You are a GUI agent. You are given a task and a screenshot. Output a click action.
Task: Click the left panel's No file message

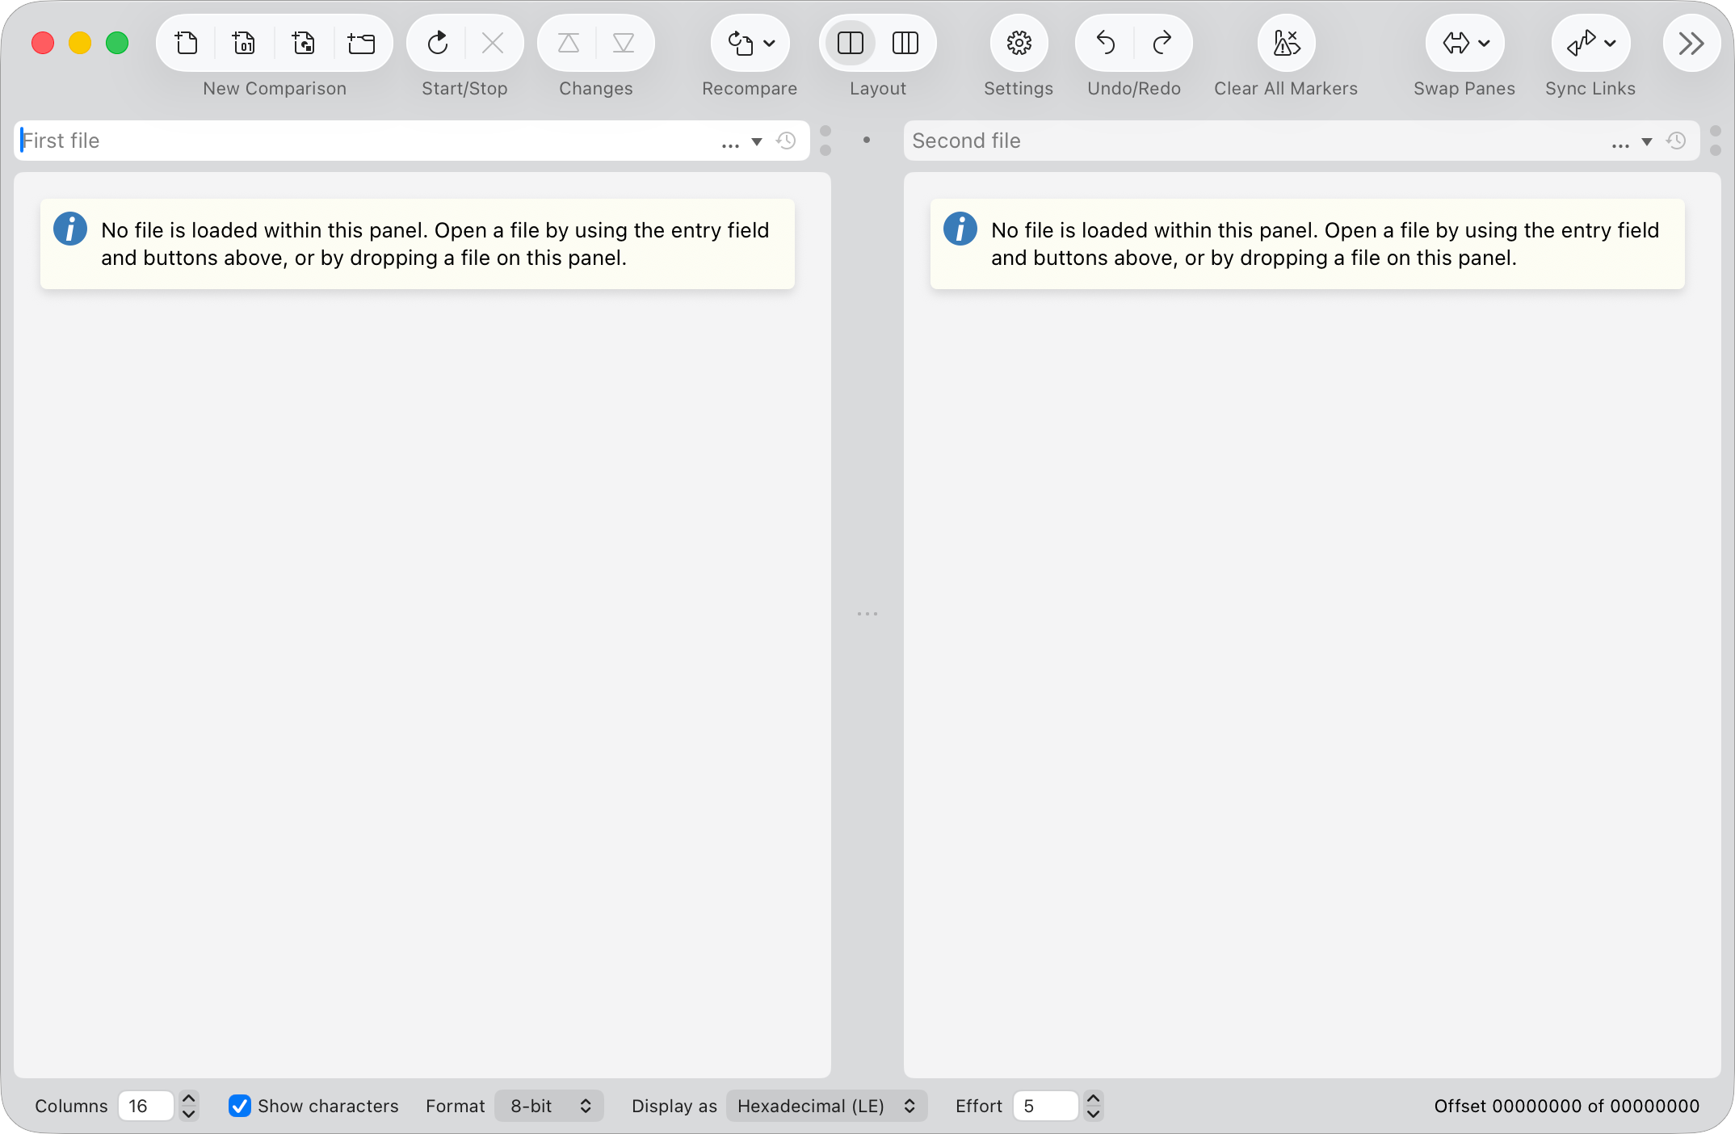pyautogui.click(x=435, y=244)
